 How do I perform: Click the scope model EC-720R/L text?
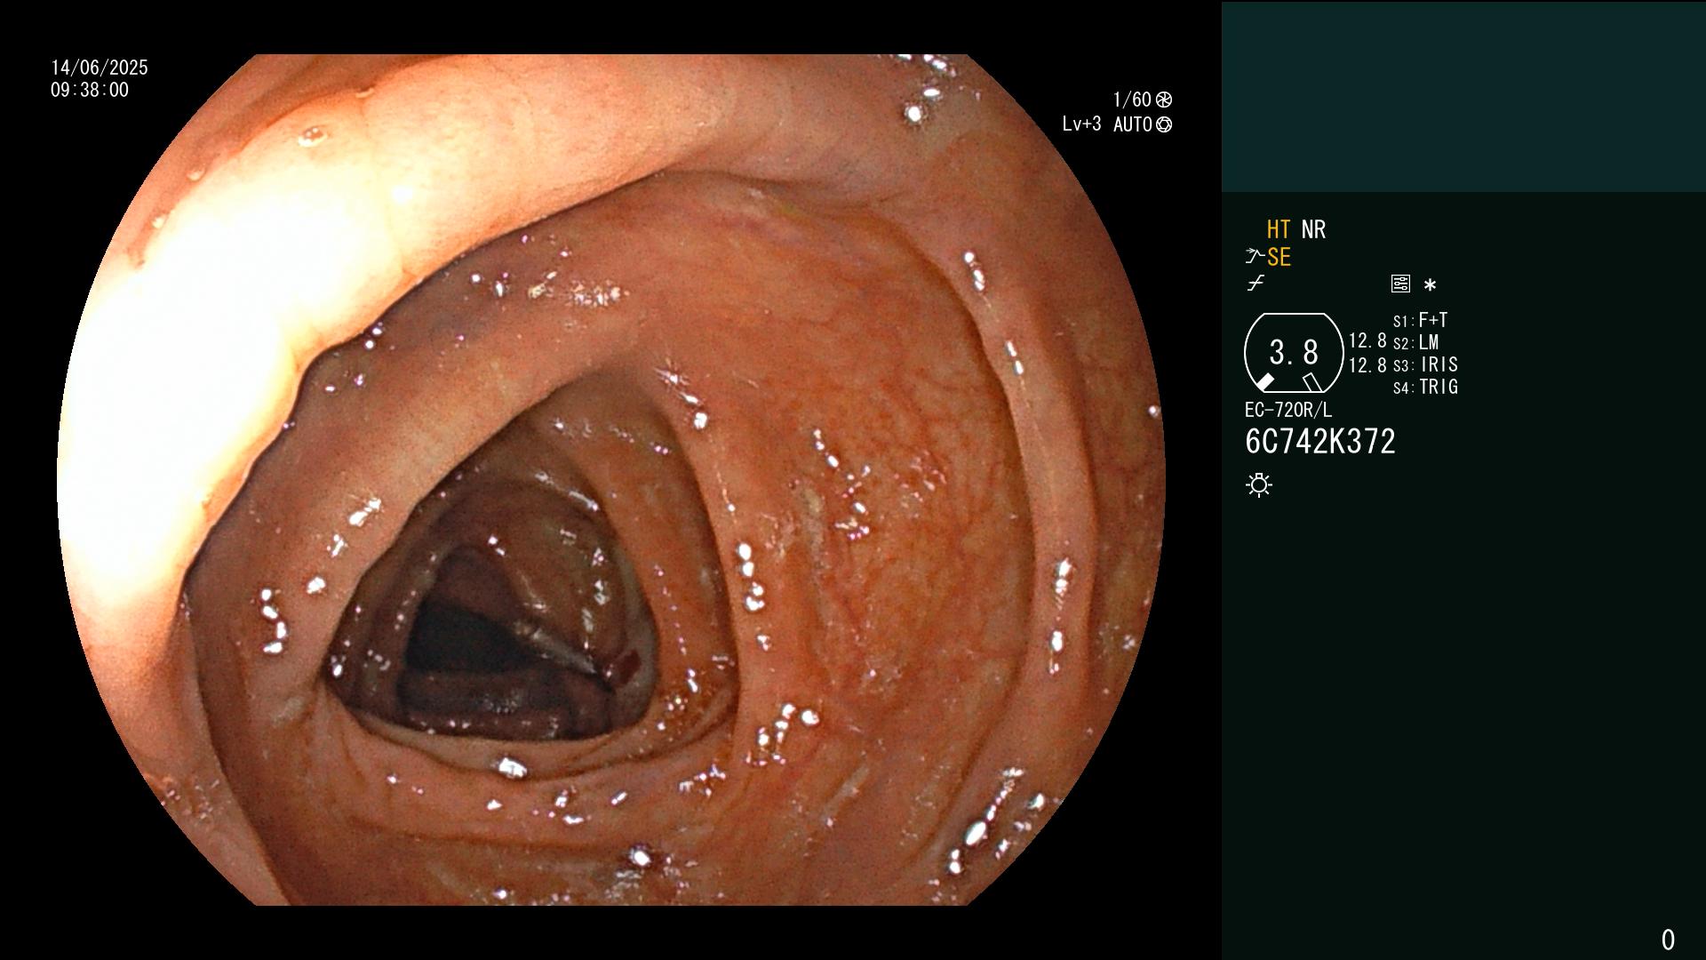click(x=1288, y=410)
